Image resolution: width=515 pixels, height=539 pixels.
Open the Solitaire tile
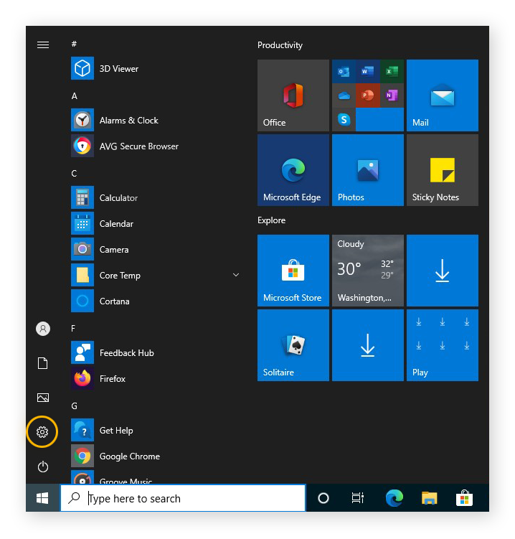point(293,345)
